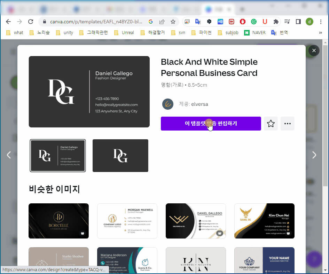Open the red video downloader extension
Viewport: 329px width, 274px height.
tap(232, 22)
